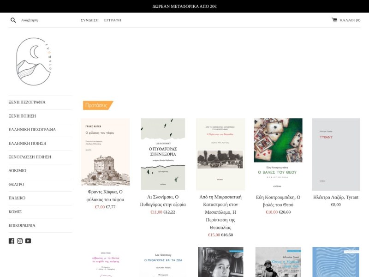Open the shopping cart icon
Viewport: 369px width, 277px height.
tap(334, 20)
